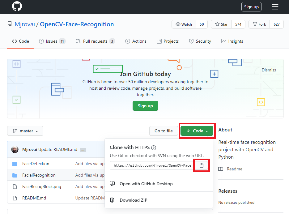Open the hamburger menu icon

click(x=275, y=6)
